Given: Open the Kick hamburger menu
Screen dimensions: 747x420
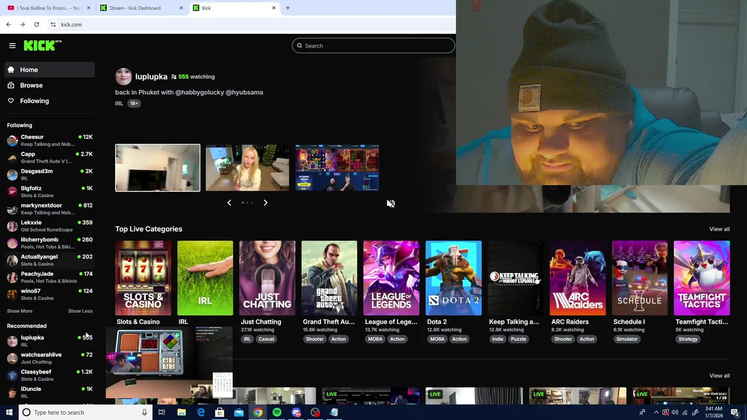Looking at the screenshot, I should click(12, 45).
